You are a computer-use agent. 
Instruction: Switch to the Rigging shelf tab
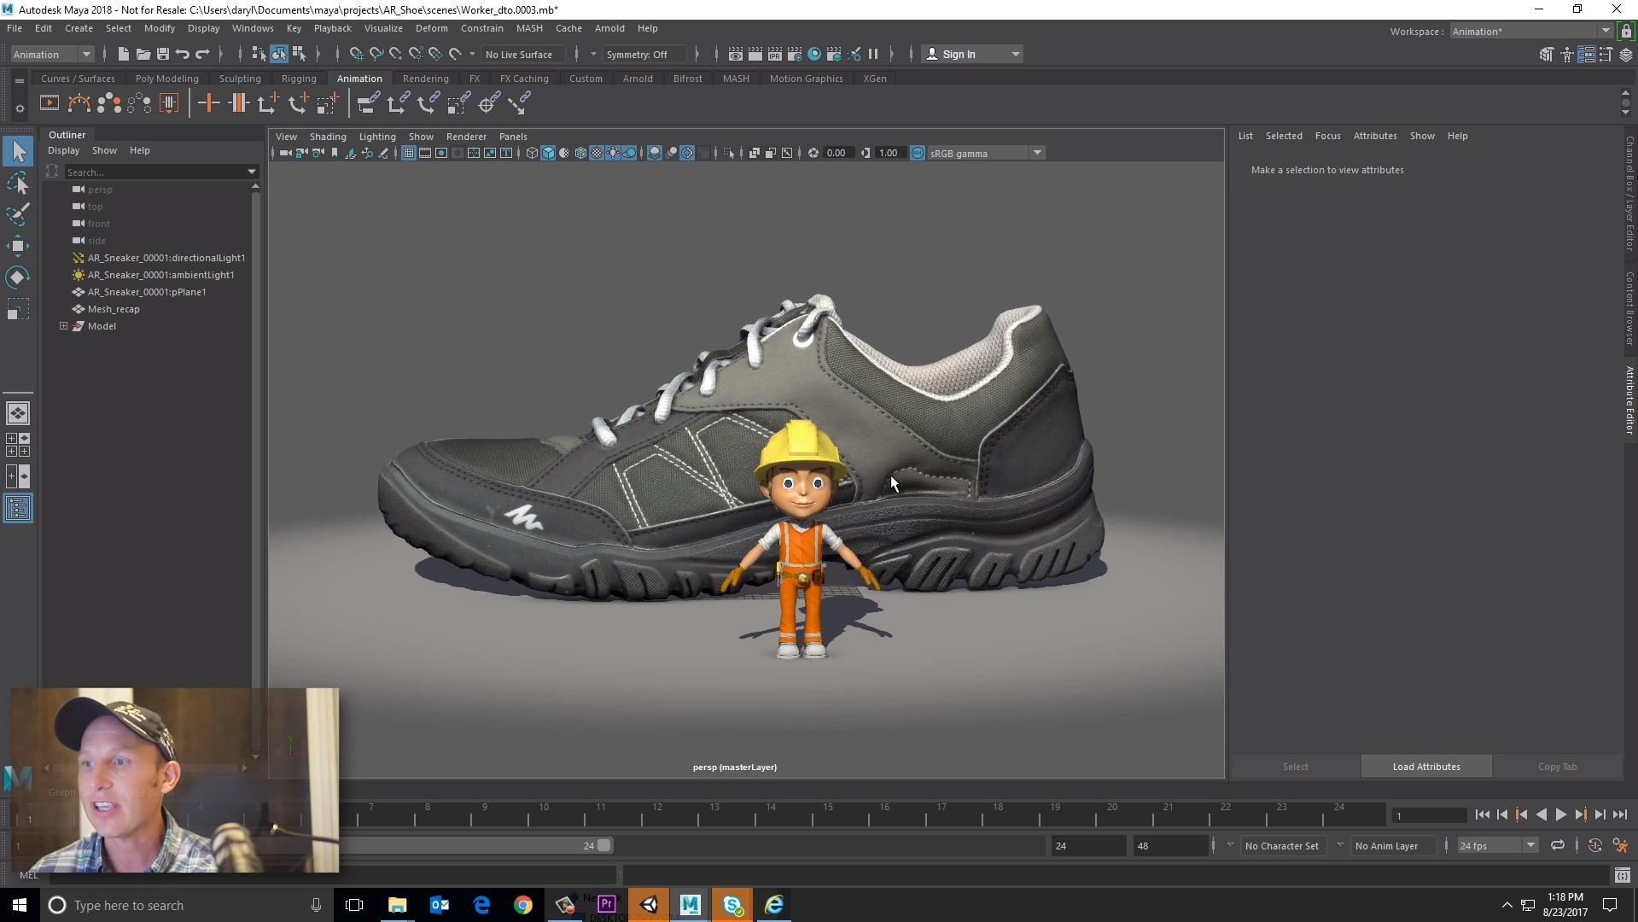(x=299, y=79)
